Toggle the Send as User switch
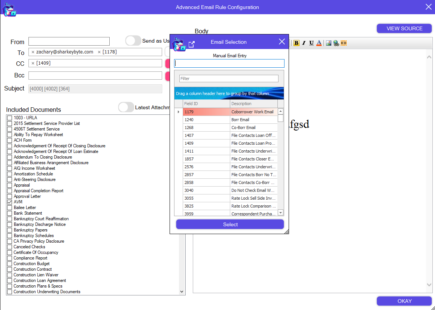The width and height of the screenshot is (435, 310). 133,41
